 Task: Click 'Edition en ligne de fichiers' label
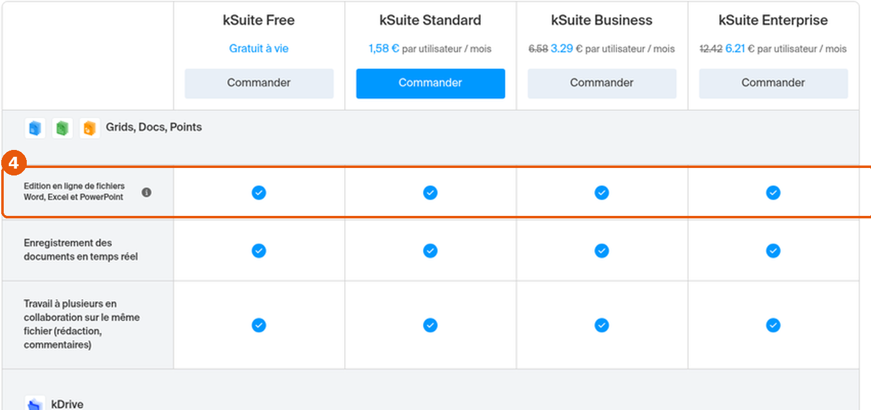74,192
